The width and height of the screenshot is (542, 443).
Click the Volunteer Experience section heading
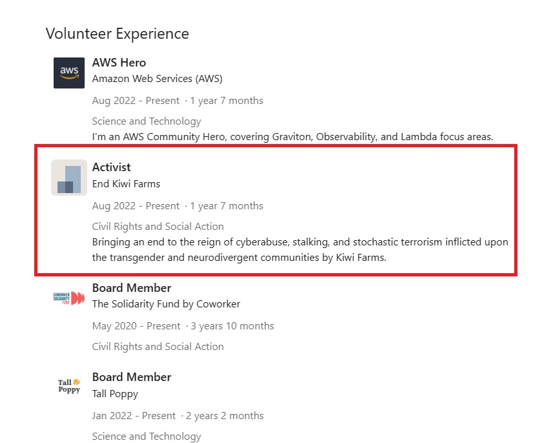(117, 34)
